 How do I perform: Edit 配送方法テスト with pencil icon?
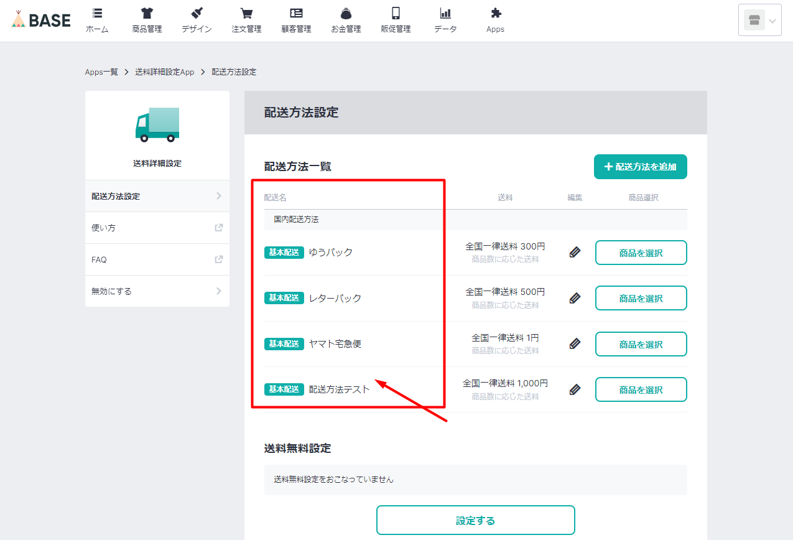pos(575,389)
